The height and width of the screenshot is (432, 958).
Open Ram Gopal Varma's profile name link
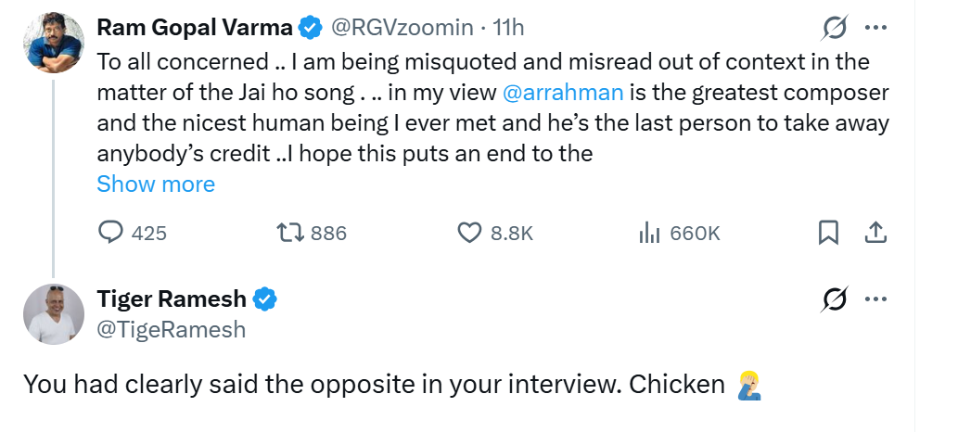tap(195, 28)
